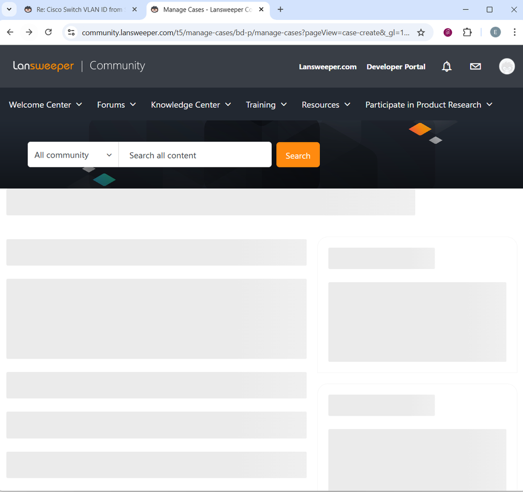Viewport: 523px width, 492px height.
Task: View site information icon in address bar
Action: tap(72, 32)
